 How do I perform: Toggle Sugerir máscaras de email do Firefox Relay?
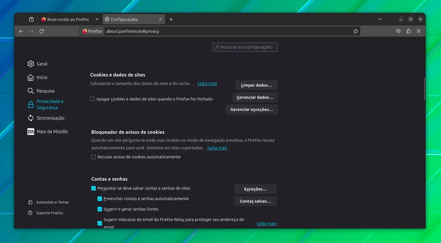100,223
